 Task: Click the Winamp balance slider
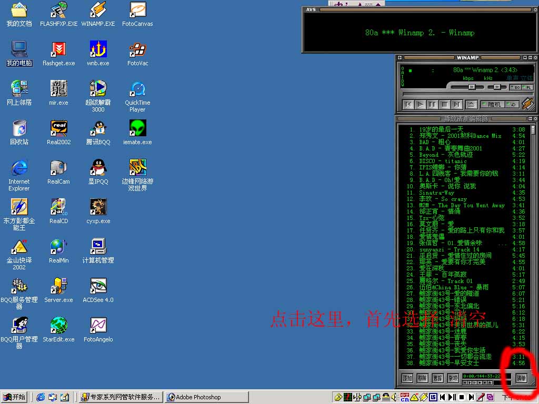click(497, 87)
